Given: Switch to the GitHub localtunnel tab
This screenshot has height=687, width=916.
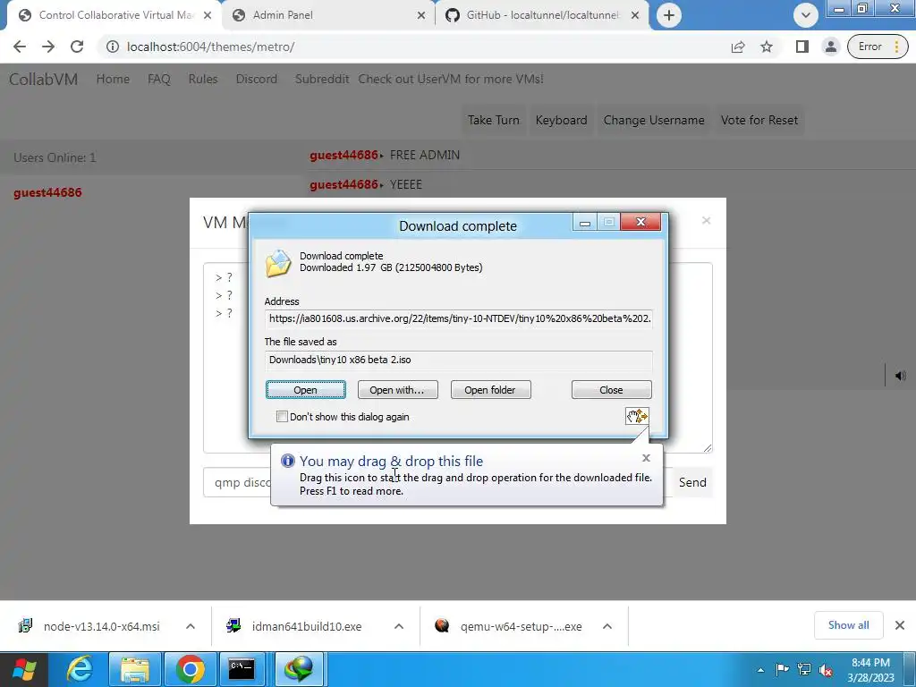Looking at the screenshot, I should click(542, 15).
